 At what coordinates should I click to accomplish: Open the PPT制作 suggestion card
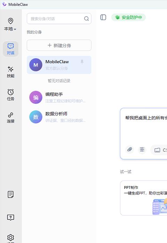(x=144, y=198)
